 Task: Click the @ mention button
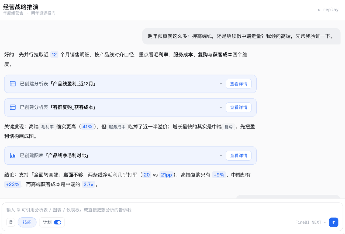pyautogui.click(x=11, y=222)
